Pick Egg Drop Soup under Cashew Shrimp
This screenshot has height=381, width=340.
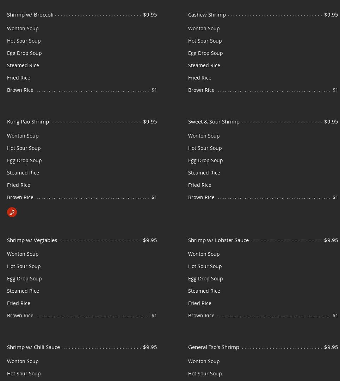coord(205,53)
